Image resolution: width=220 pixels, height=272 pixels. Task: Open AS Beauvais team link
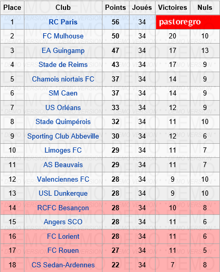coord(63,165)
